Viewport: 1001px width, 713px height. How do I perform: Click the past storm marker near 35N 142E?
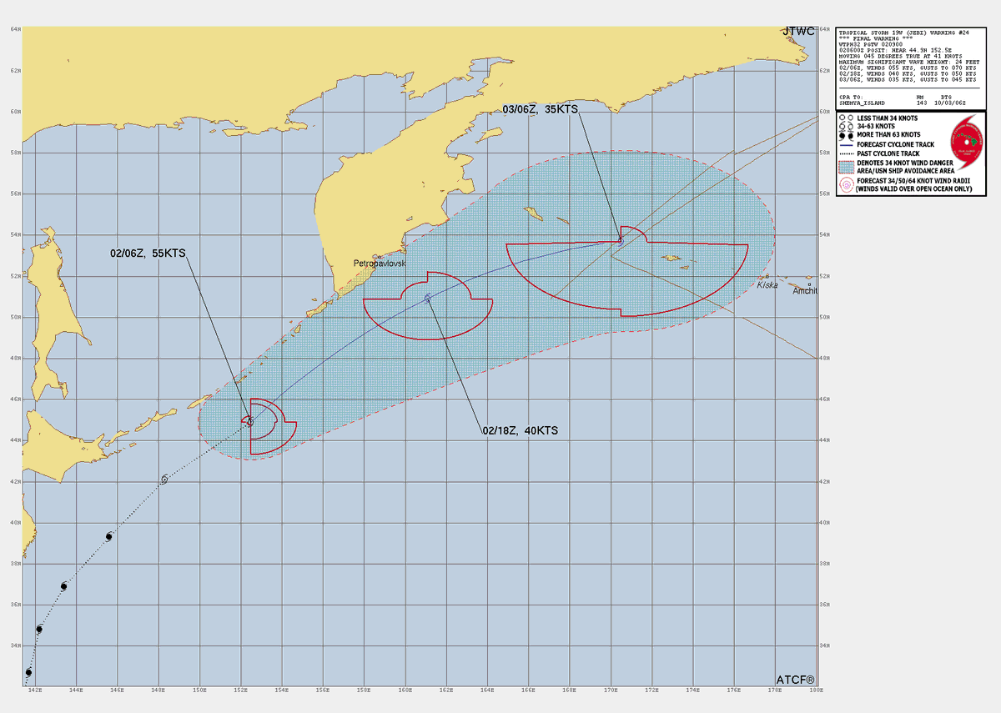tap(38, 629)
